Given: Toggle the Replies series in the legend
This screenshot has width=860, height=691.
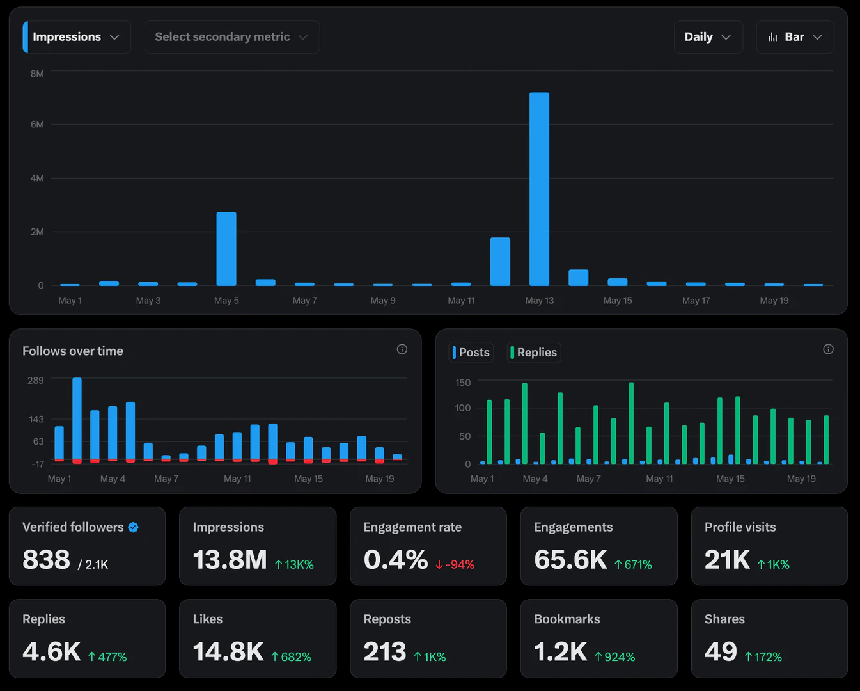Looking at the screenshot, I should [535, 353].
